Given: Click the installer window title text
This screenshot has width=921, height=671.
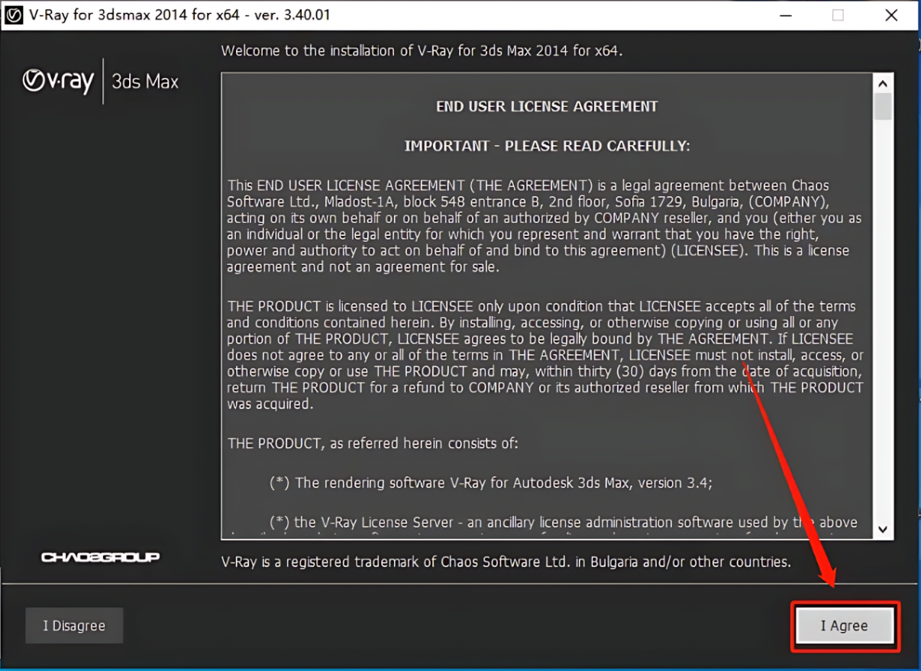Looking at the screenshot, I should (179, 15).
